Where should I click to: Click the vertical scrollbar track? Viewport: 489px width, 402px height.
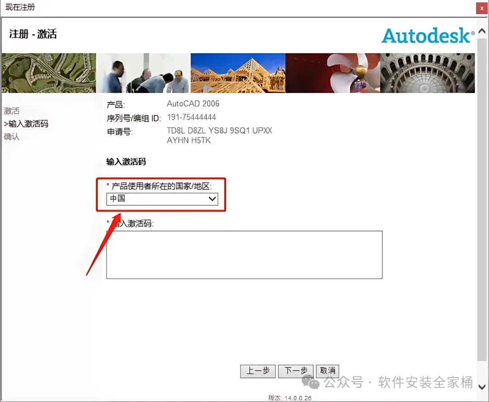point(482,200)
